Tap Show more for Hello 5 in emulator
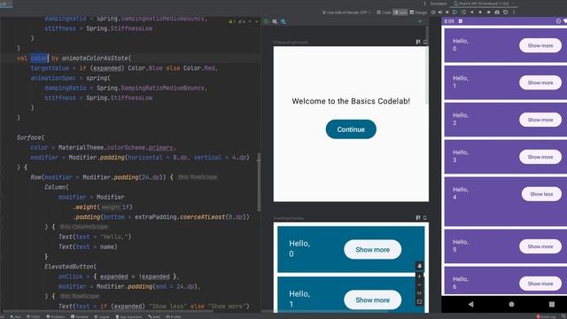The width and height of the screenshot is (567, 319). [x=540, y=246]
